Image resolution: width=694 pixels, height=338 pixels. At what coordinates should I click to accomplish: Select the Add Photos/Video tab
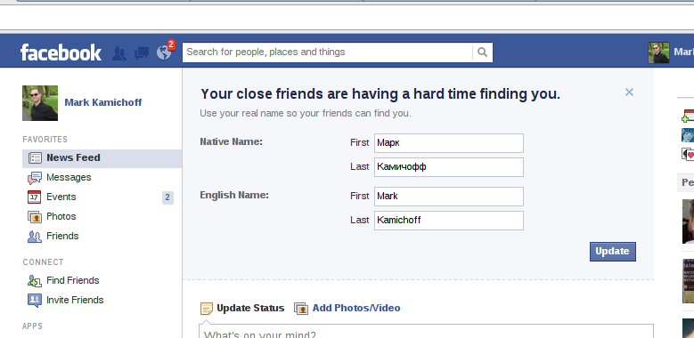tap(347, 309)
